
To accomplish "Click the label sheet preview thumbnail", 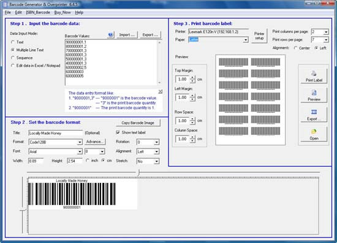I will click(x=251, y=100).
